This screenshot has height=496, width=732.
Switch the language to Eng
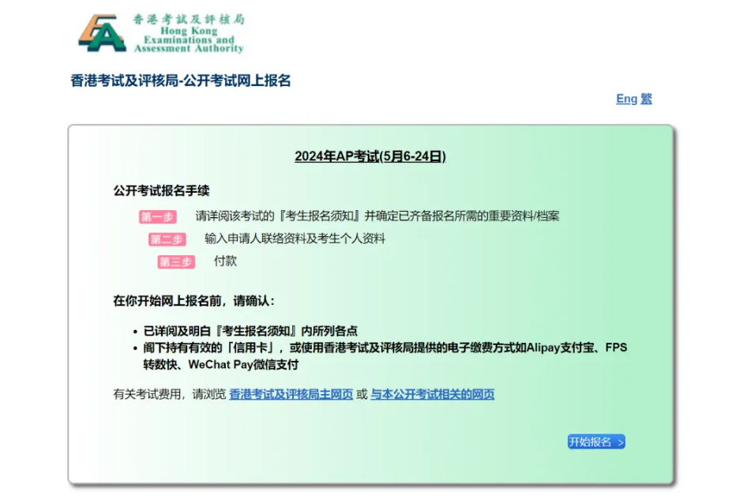pos(626,99)
